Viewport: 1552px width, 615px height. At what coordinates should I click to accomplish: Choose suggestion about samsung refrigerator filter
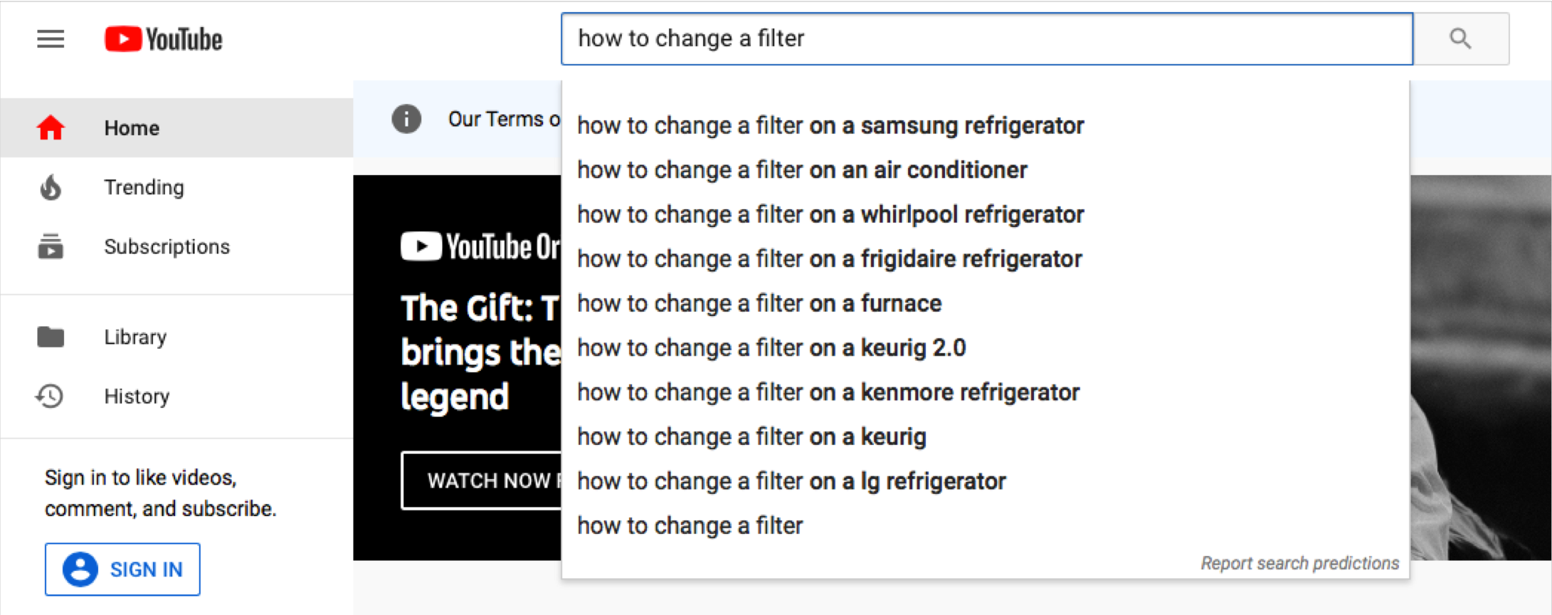click(830, 125)
